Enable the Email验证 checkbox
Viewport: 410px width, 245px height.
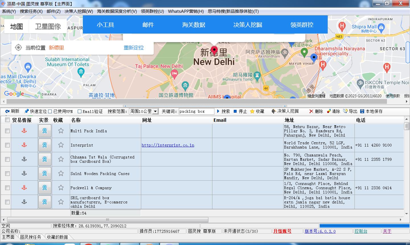click(x=79, y=111)
